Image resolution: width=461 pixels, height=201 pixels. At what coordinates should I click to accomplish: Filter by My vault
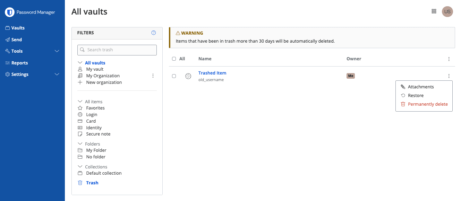click(x=95, y=69)
